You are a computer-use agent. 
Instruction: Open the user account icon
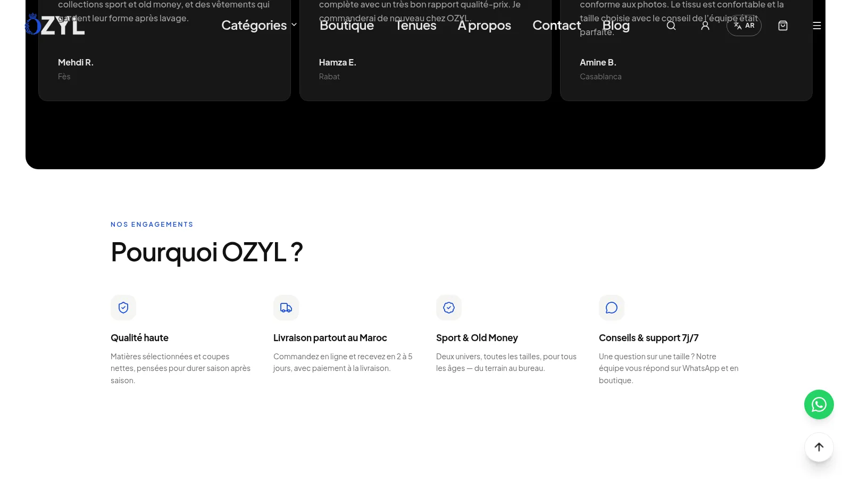click(x=705, y=26)
